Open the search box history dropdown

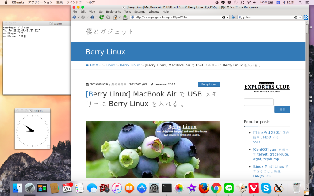[x=300, y=17]
